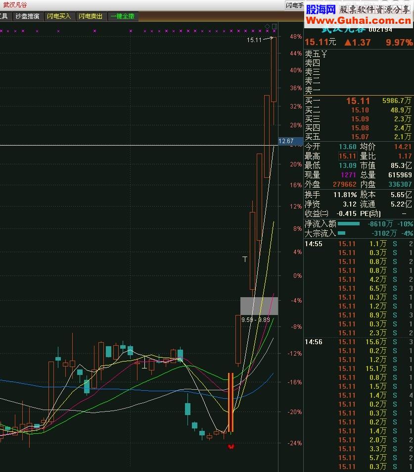Select the 买二 15.10 bid row
Screen dimensions: 414x472
coord(359,110)
